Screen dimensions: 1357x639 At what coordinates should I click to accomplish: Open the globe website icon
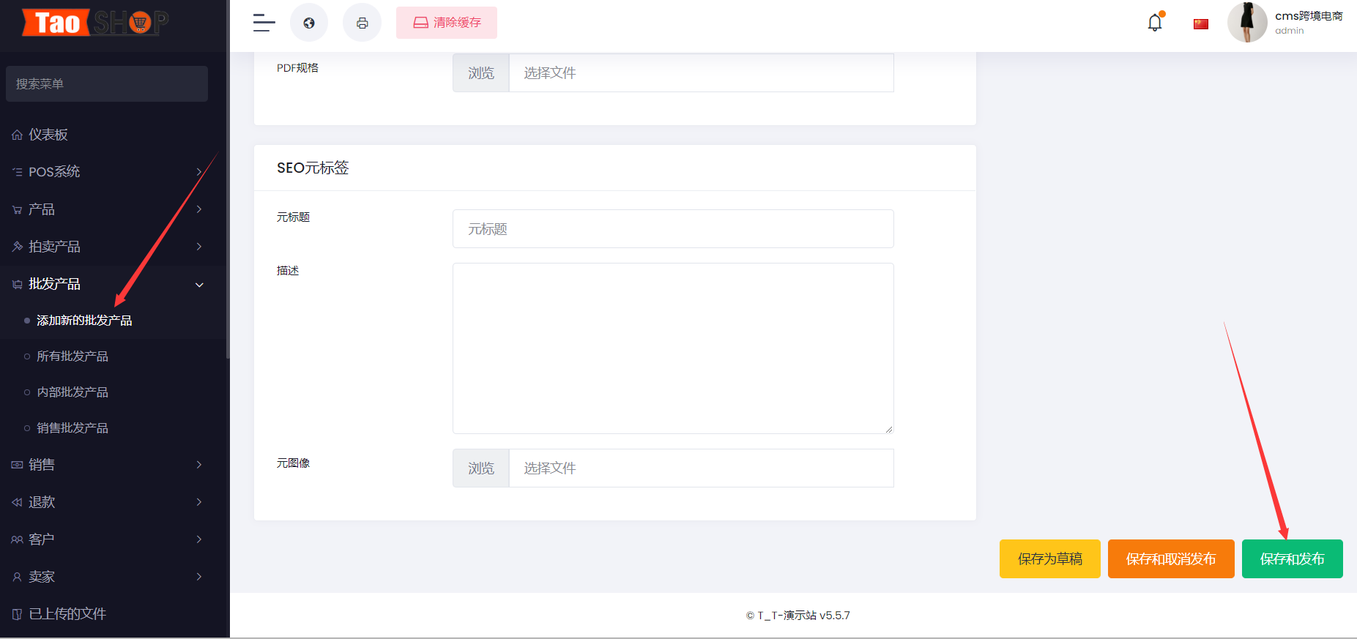pos(309,23)
